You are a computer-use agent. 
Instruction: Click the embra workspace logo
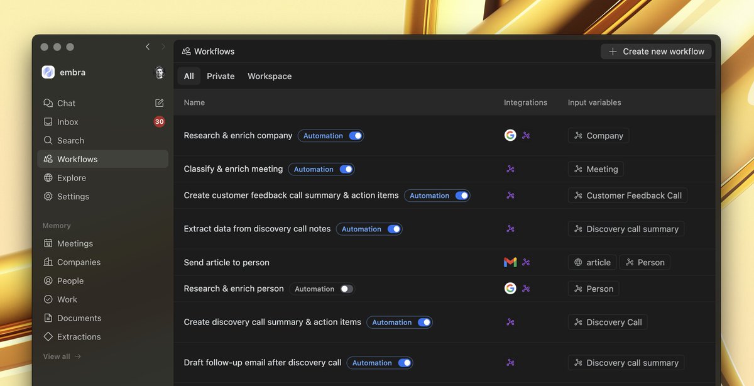click(x=48, y=72)
